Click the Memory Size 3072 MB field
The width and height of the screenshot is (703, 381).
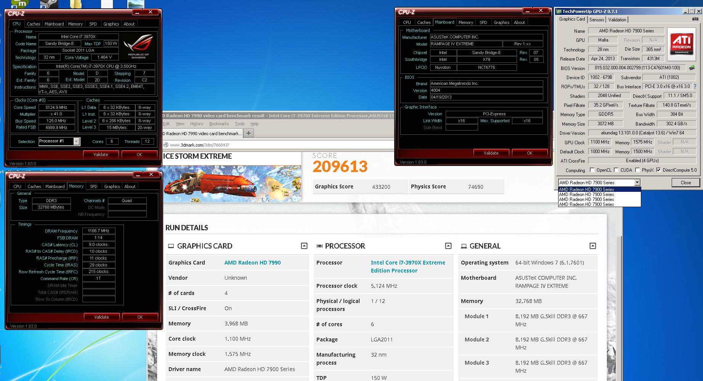pos(605,124)
